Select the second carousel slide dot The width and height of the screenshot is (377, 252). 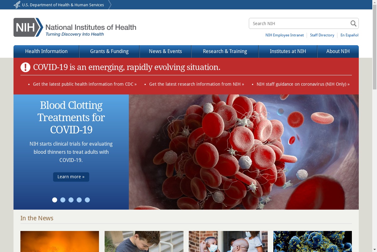point(63,200)
